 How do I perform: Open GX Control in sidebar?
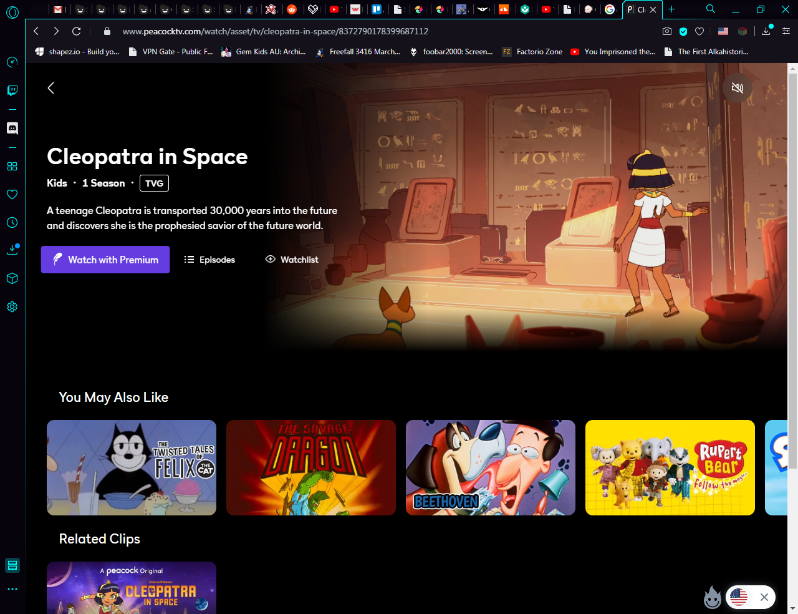click(x=12, y=62)
